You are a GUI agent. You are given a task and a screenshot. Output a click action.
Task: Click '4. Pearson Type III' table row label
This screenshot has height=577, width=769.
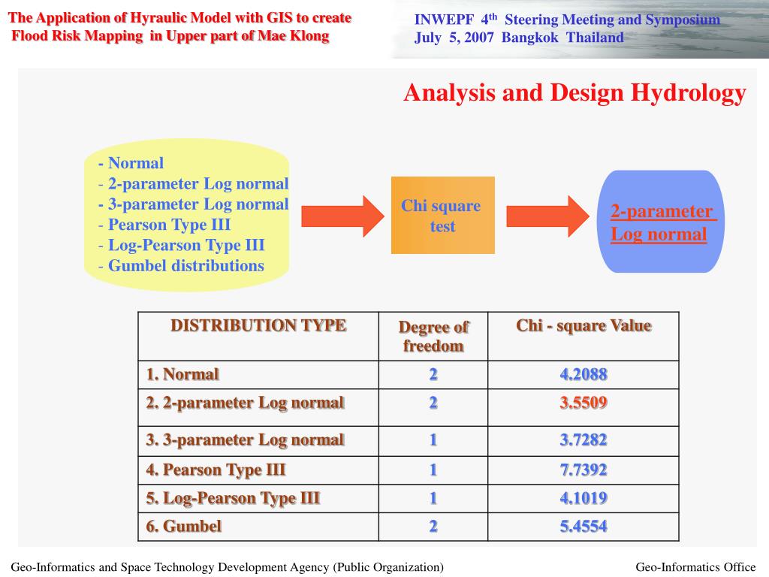pos(216,470)
